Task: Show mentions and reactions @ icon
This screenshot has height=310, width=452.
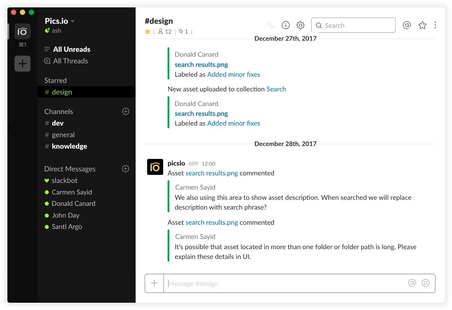Action: coord(407,25)
